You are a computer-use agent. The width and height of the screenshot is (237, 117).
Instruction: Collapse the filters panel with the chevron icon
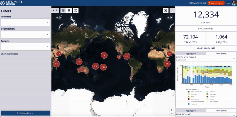(55, 10)
